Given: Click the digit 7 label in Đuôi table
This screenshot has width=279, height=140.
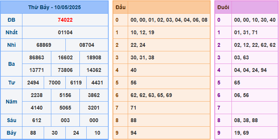Looking at the screenshot, I should coord(219,108).
